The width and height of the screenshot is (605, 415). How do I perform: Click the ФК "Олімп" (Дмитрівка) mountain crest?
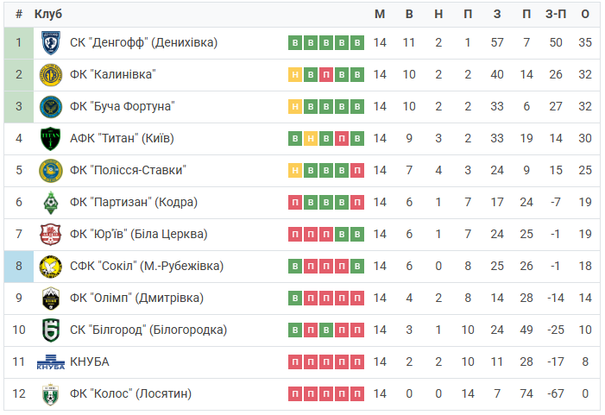(x=51, y=299)
